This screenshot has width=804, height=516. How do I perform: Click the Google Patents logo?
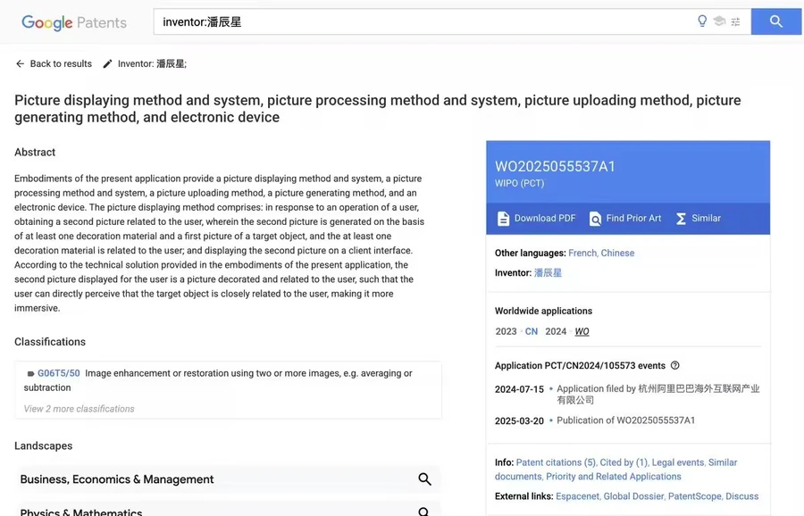74,22
